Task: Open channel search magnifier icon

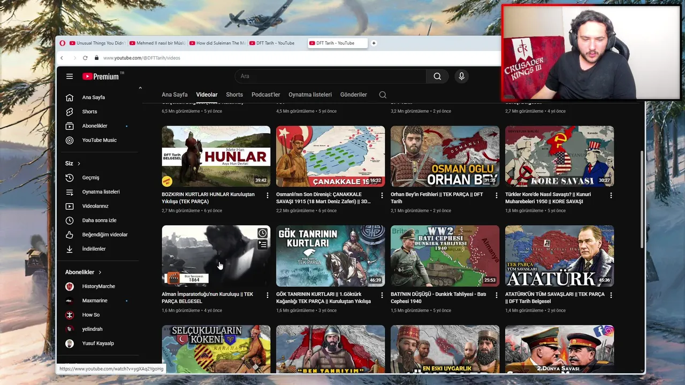Action: click(383, 95)
